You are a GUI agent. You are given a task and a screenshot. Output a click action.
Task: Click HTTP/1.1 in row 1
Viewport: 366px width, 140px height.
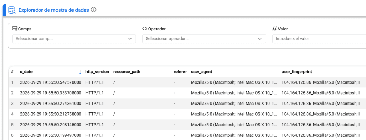click(94, 82)
